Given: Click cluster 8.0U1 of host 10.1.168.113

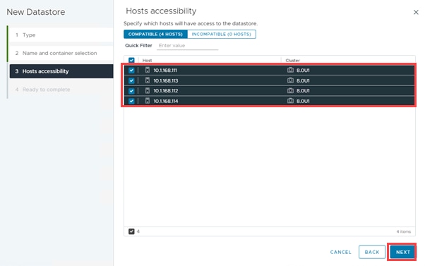Looking at the screenshot, I should [303, 80].
